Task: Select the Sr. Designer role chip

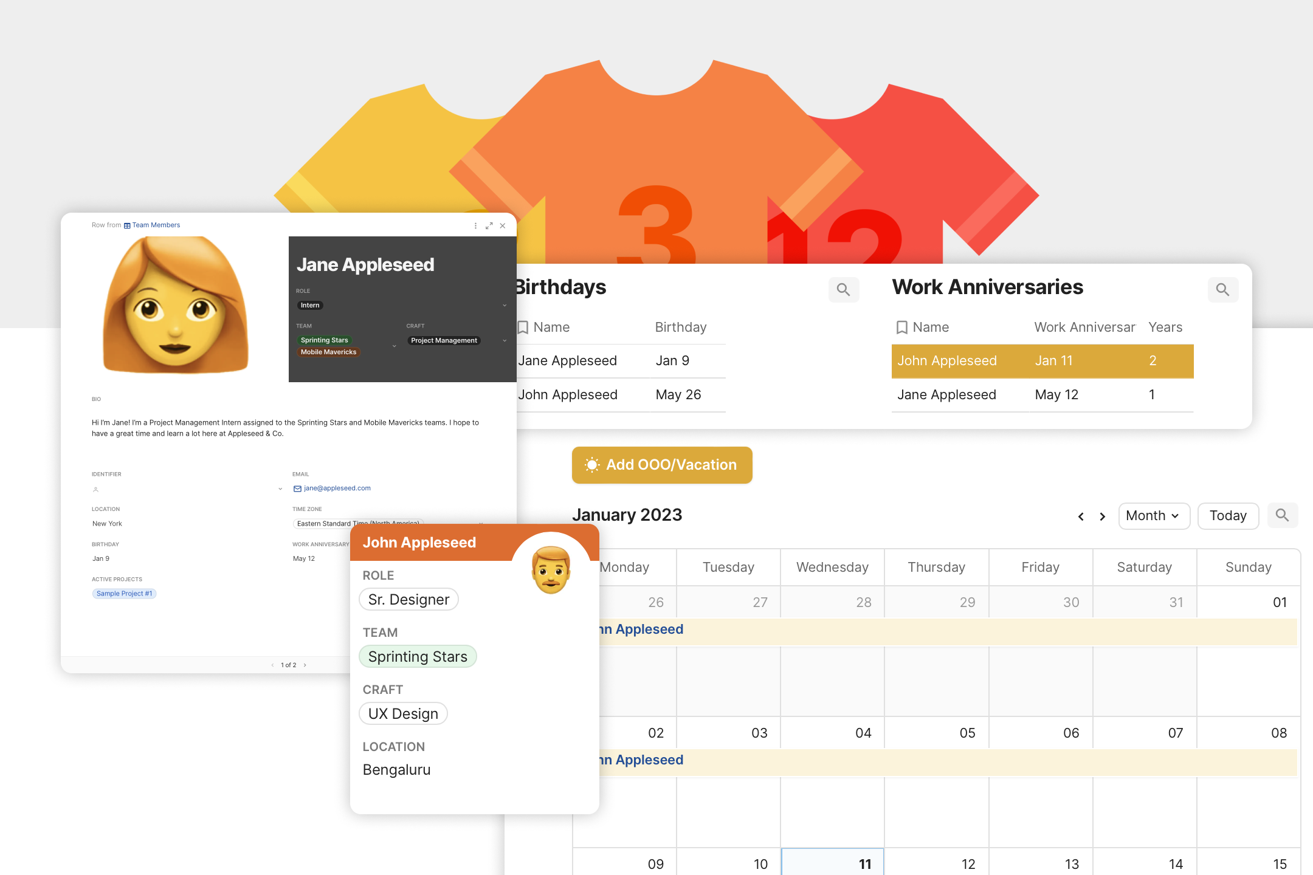Action: tap(408, 600)
